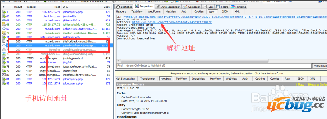Sort sessions by Result column
This screenshot has height=119, width=327.
18,7
